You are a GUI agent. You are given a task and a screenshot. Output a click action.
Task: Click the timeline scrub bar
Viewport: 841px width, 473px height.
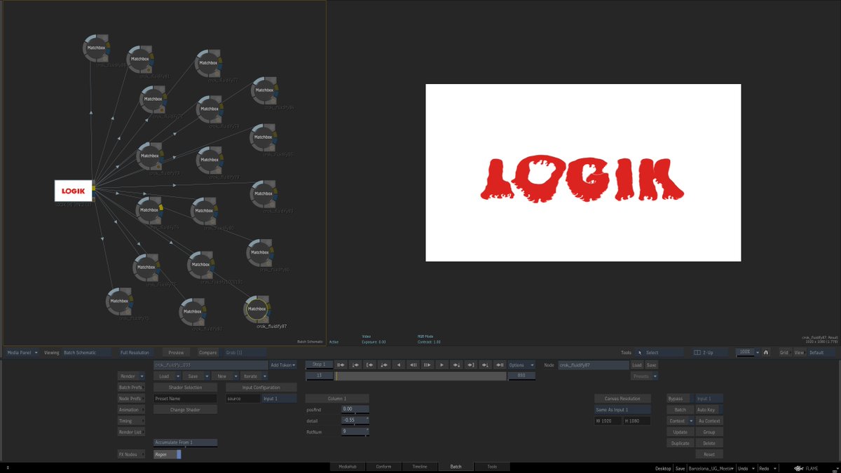(420, 376)
